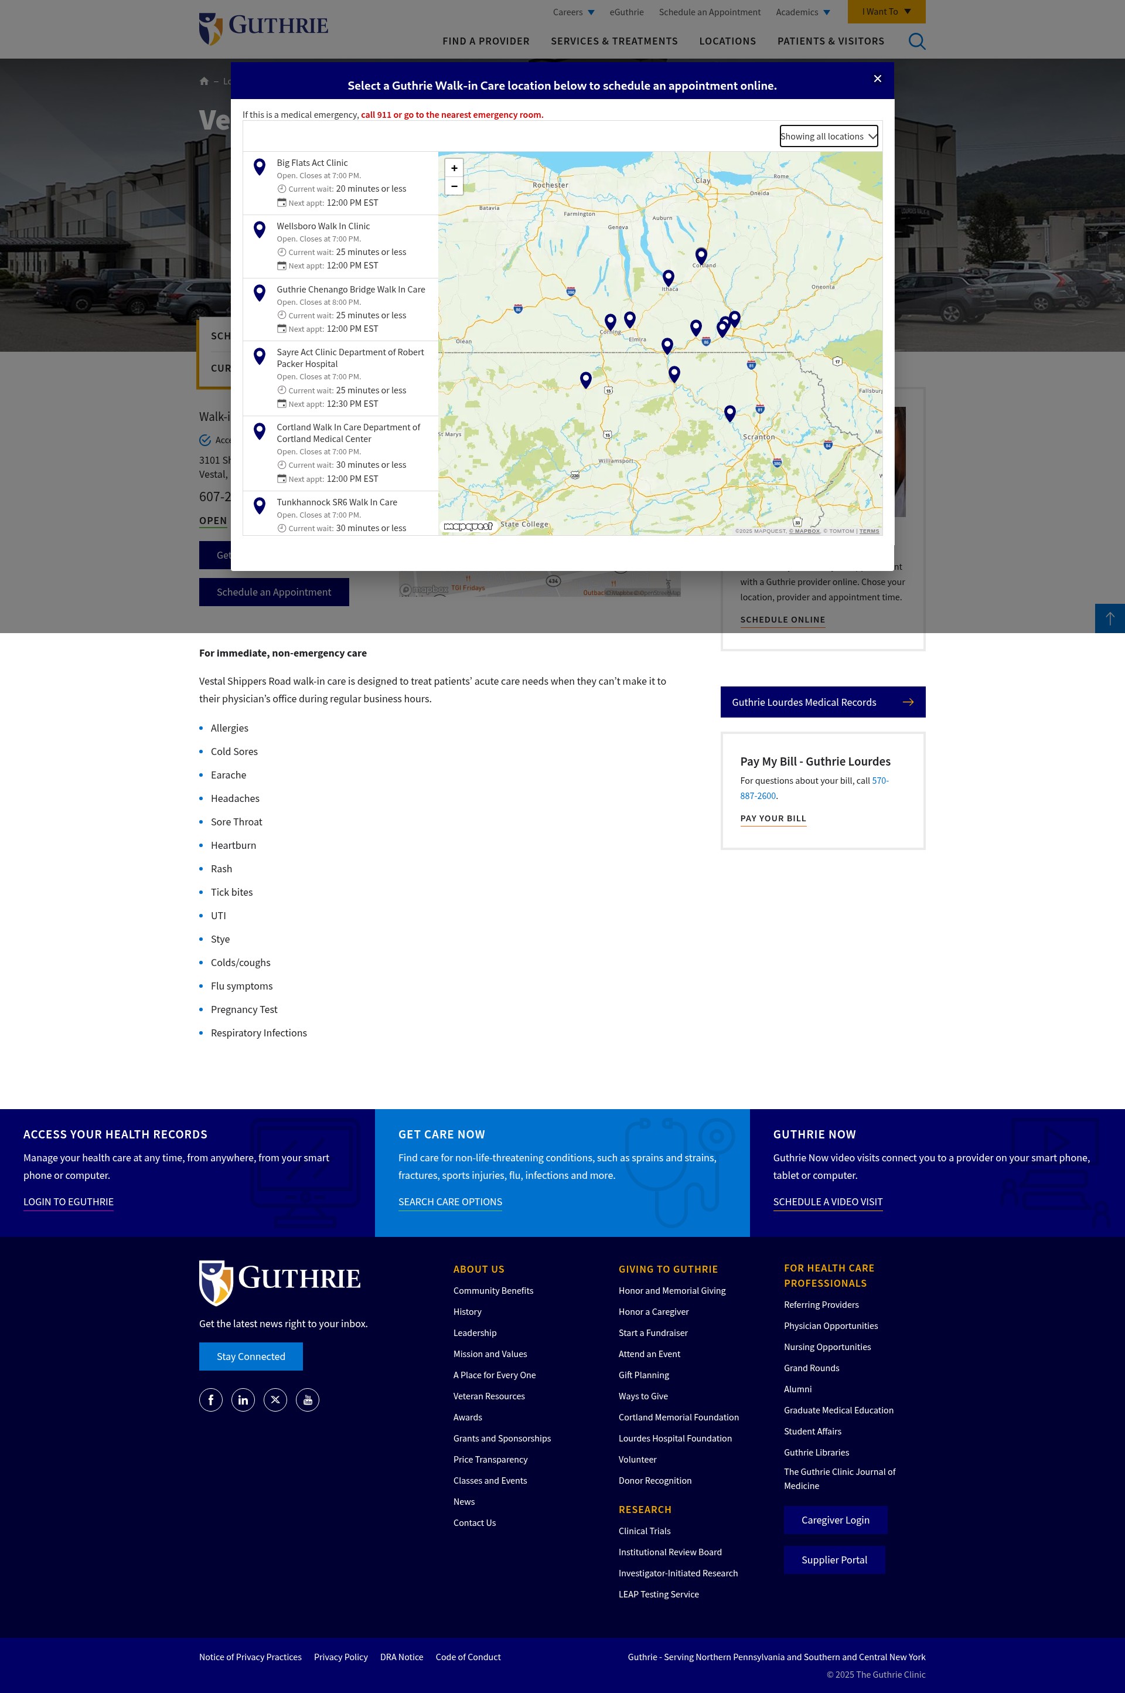Click Schedule a Video Visit link
Screen dimensions: 1125x1693
tap(828, 1202)
